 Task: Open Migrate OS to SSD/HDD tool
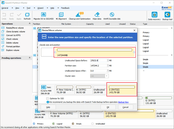43,16
